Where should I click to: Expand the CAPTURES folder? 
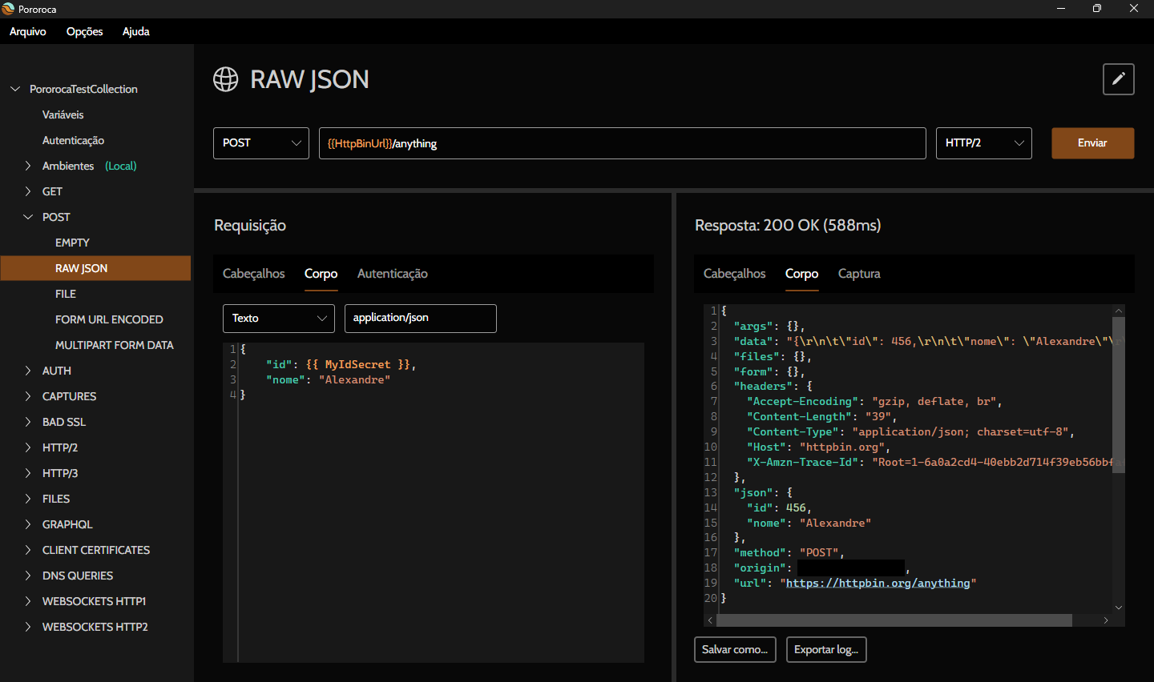click(x=28, y=396)
